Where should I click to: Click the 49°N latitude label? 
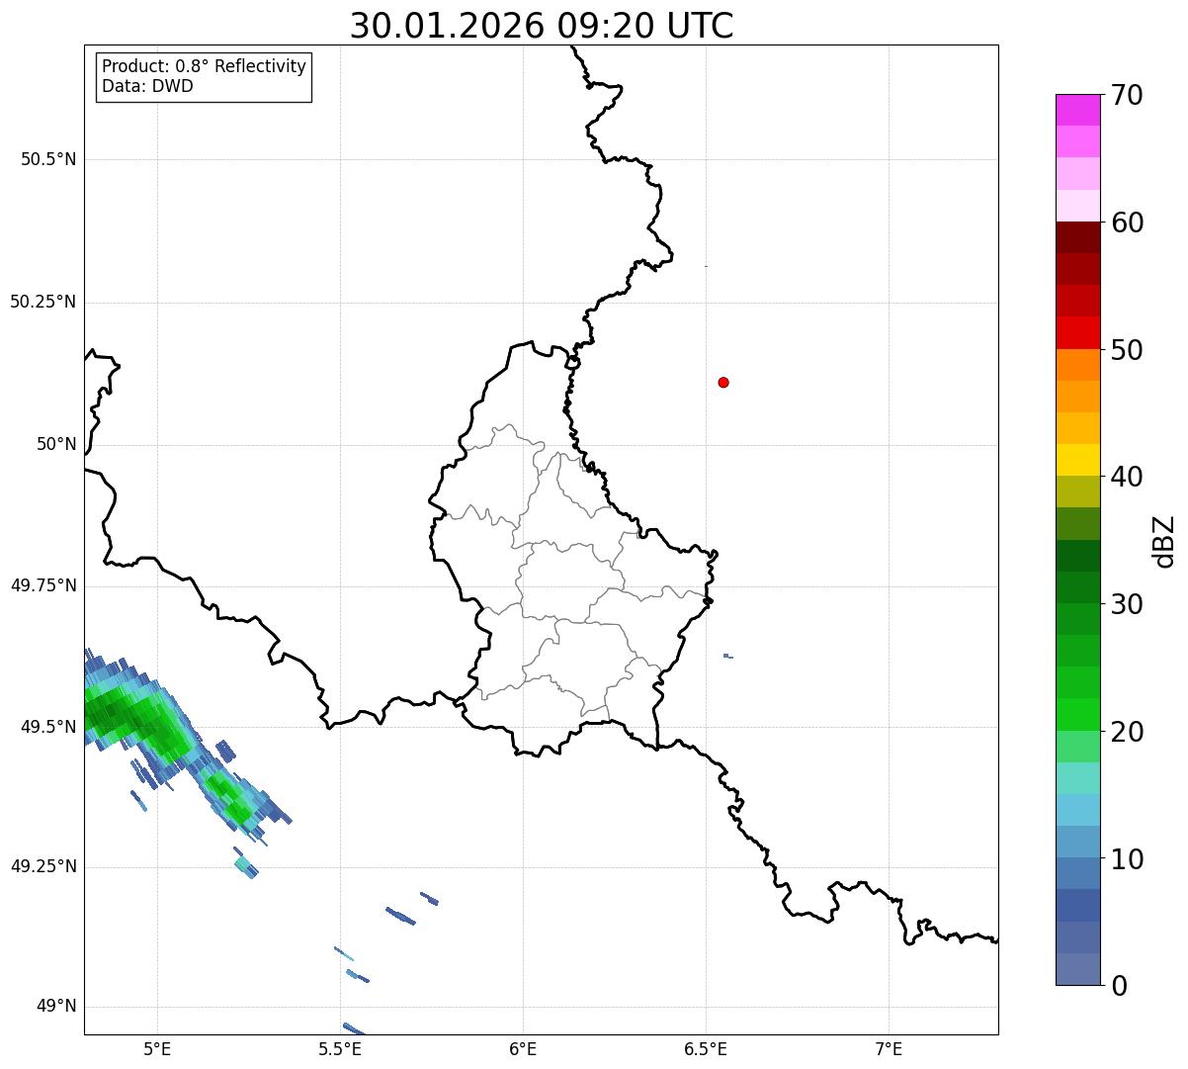point(56,1007)
